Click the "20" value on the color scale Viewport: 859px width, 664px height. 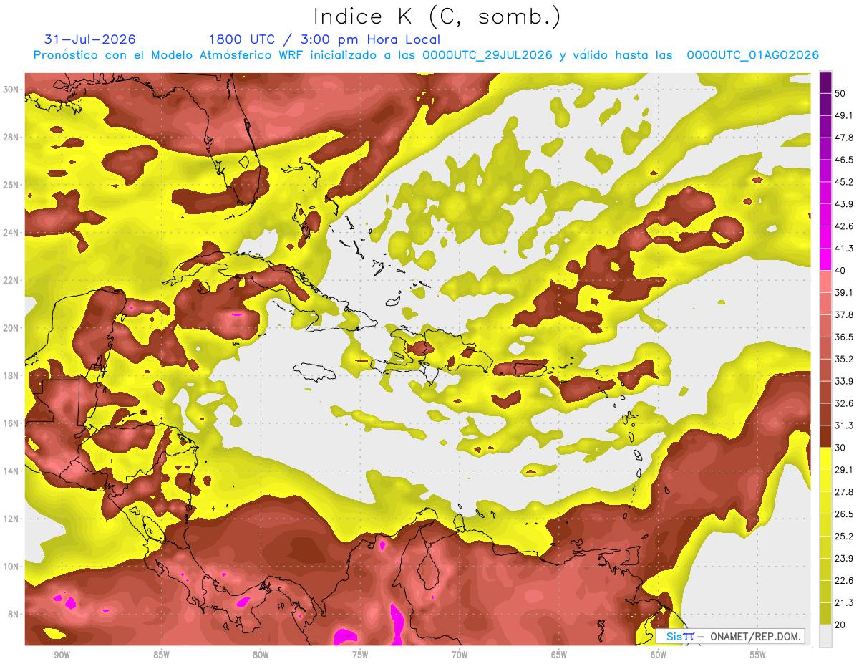pos(841,625)
